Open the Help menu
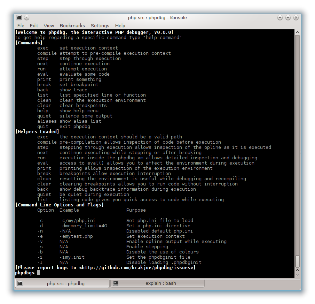The width and height of the screenshot is (315, 304). coord(120,25)
